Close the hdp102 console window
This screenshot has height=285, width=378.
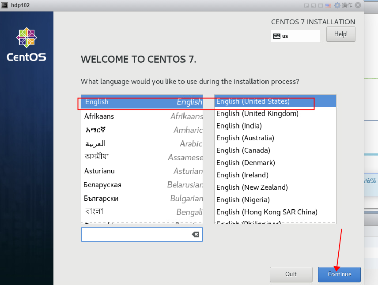click(x=358, y=5)
